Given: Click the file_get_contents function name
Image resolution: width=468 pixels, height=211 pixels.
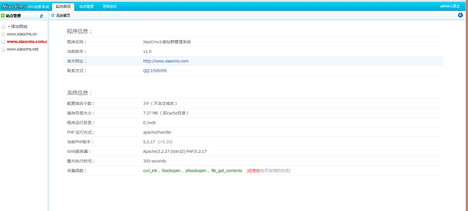Looking at the screenshot, I should (227, 171).
